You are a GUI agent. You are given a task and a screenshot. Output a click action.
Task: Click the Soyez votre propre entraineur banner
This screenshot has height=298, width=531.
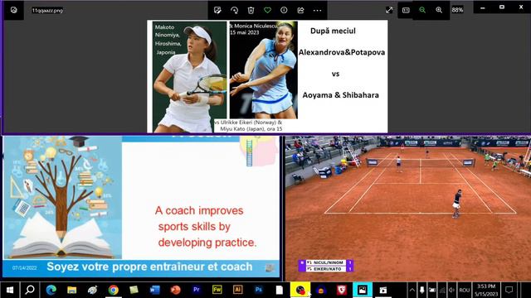(141, 267)
